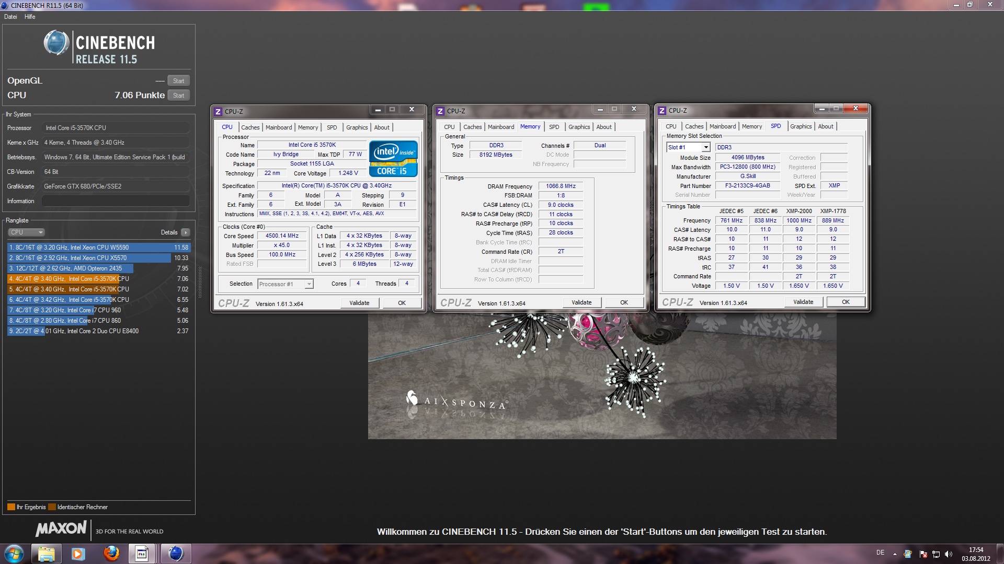This screenshot has height=564, width=1004.
Task: Select SPD tab in the Memory-tab CPU-Z window
Action: pyautogui.click(x=554, y=127)
